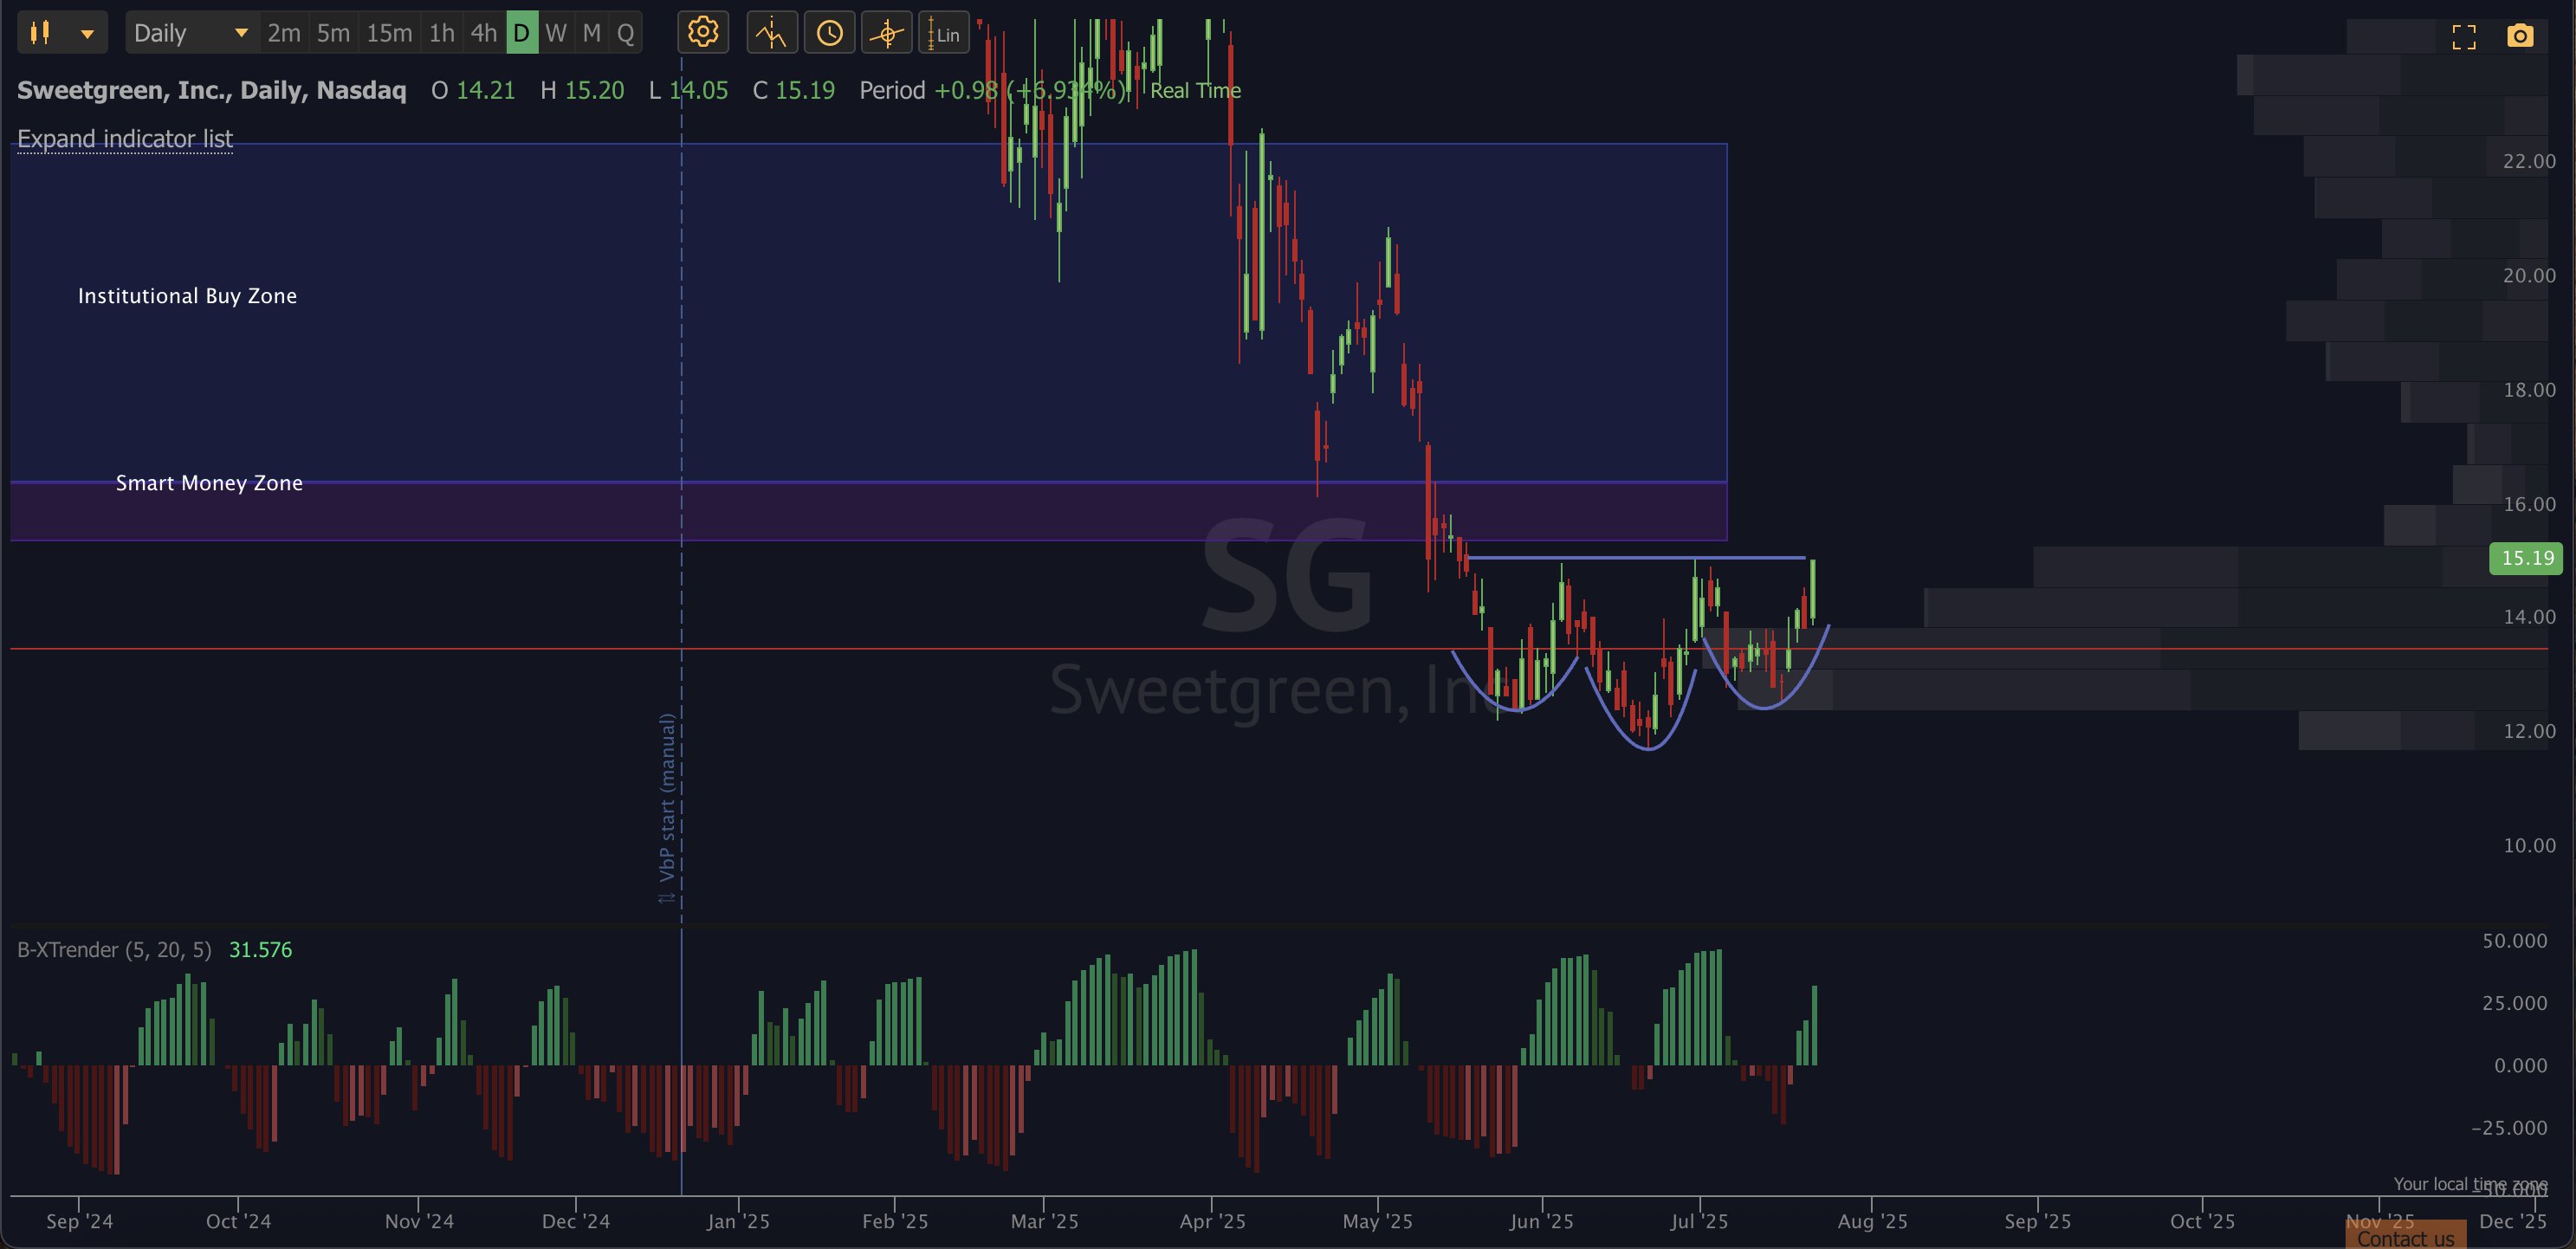The width and height of the screenshot is (2576, 1249).
Task: Switch the Lin price scale button
Action: click(x=943, y=33)
